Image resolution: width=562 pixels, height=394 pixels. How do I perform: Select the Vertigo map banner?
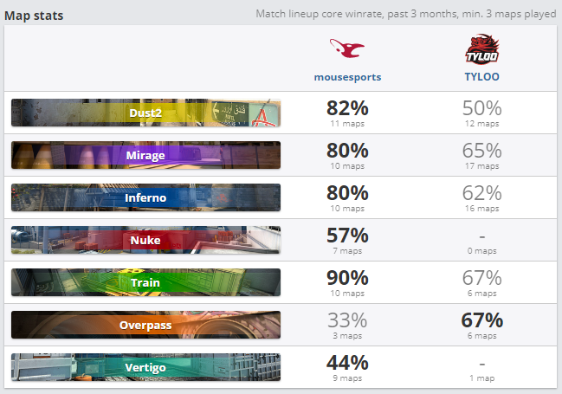pyautogui.click(x=145, y=367)
